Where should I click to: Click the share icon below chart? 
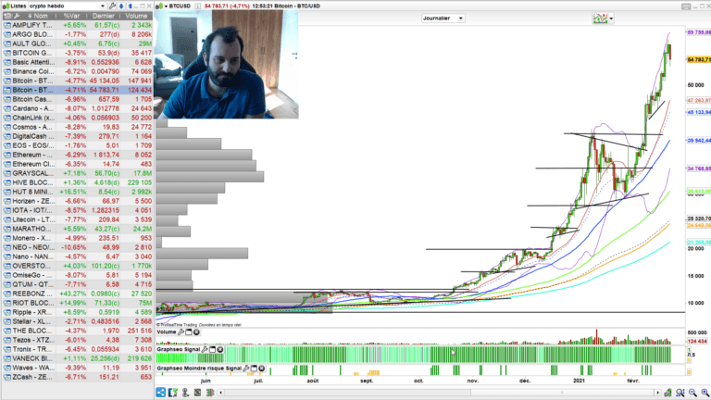tap(159, 393)
